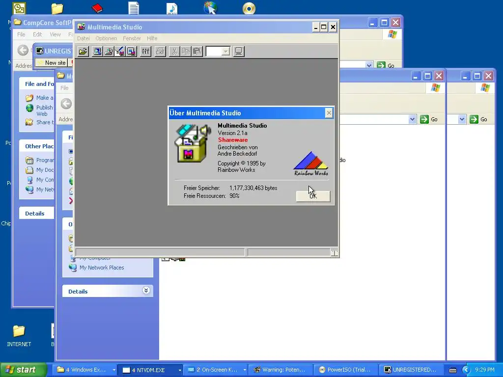Close the Über Multimedia Studio dialog
The image size is (503, 377).
tap(329, 113)
